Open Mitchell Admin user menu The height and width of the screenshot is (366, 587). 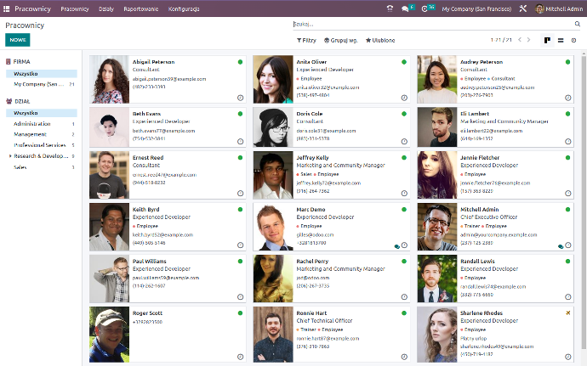[x=559, y=8]
